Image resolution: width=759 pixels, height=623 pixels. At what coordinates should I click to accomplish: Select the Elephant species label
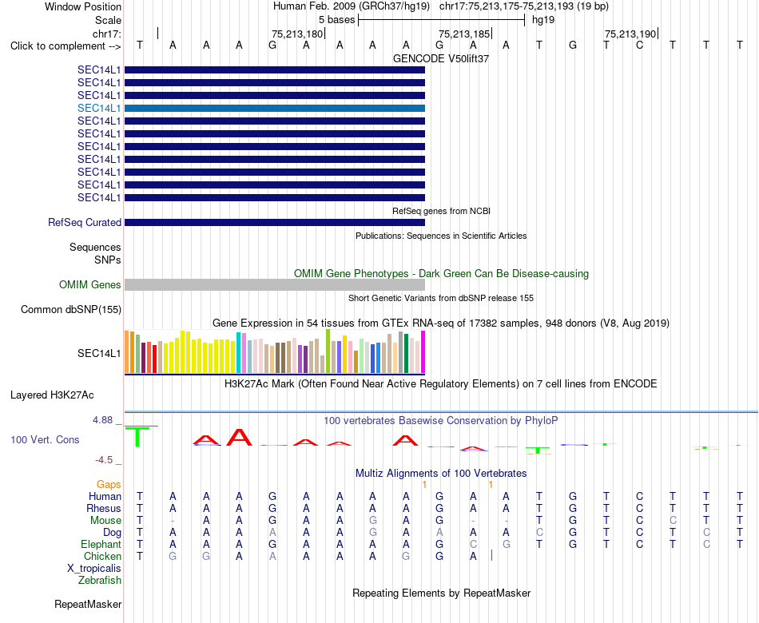(x=101, y=545)
